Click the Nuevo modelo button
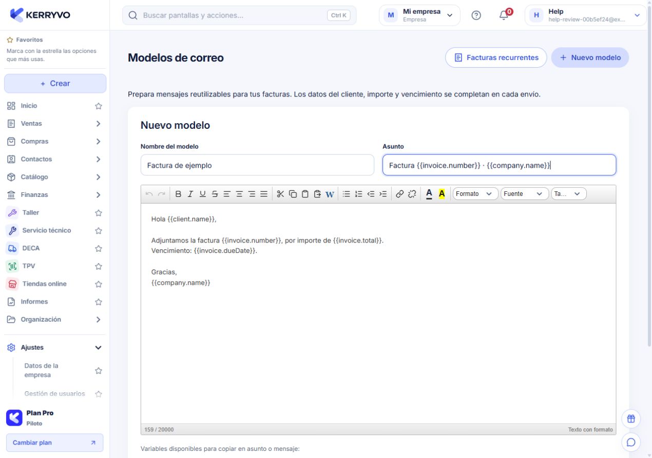Image resolution: width=652 pixels, height=458 pixels. (590, 57)
